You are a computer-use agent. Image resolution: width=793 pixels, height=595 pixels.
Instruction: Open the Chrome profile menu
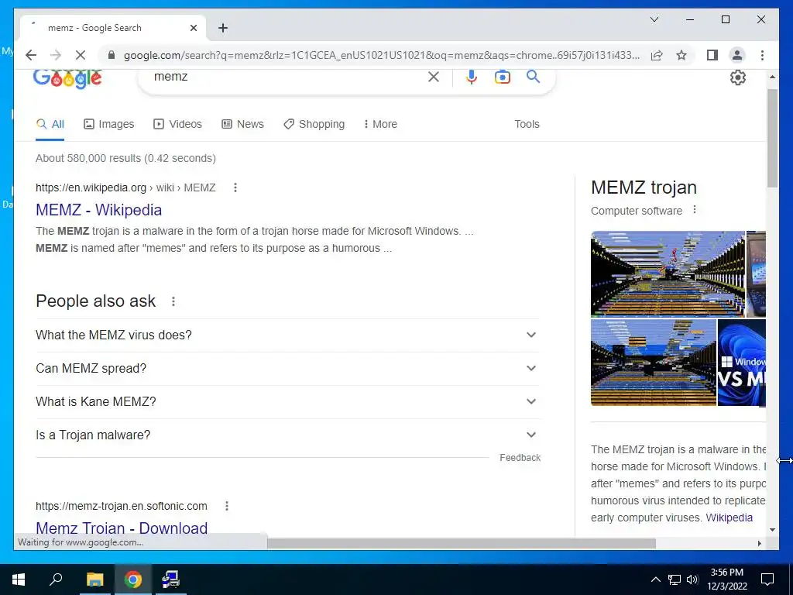(737, 55)
